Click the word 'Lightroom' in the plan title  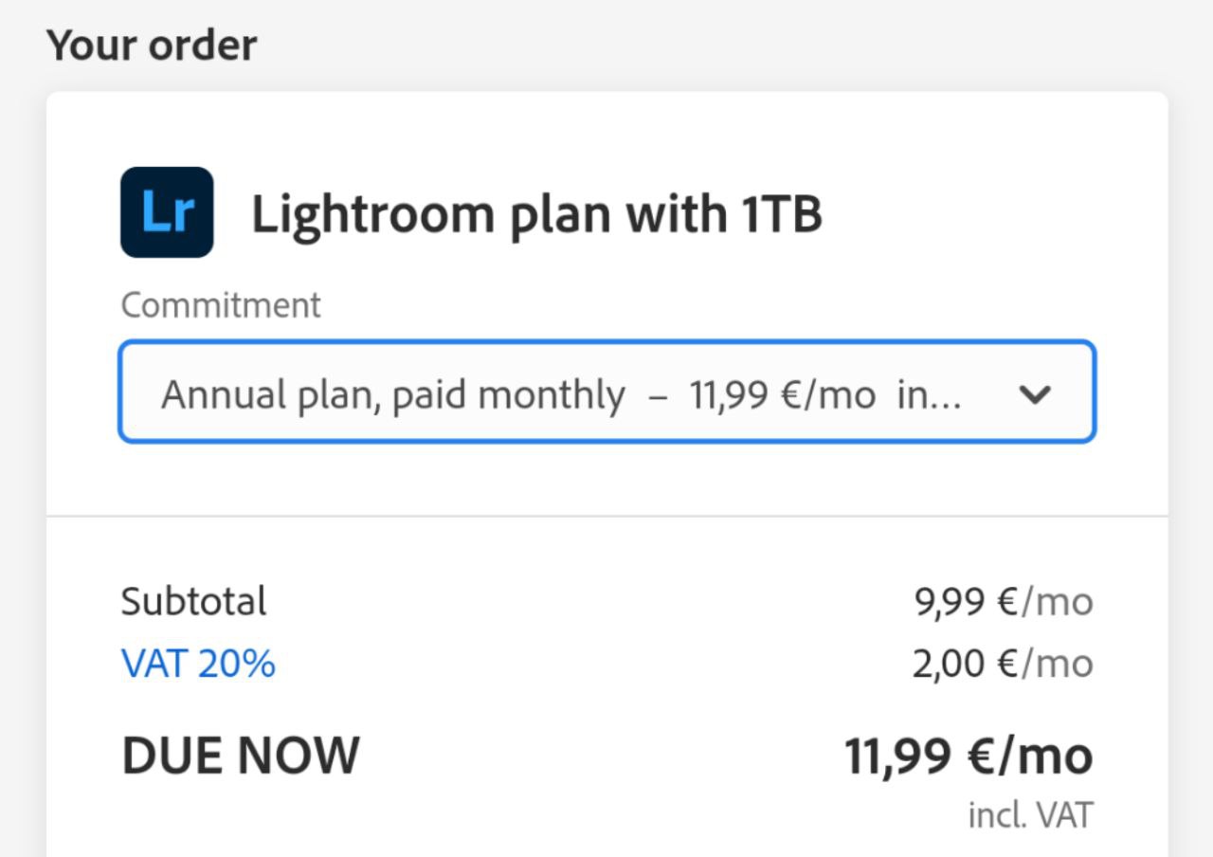click(372, 214)
